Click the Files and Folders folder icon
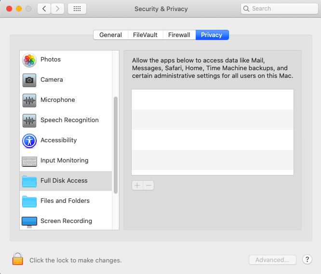 [x=29, y=201]
